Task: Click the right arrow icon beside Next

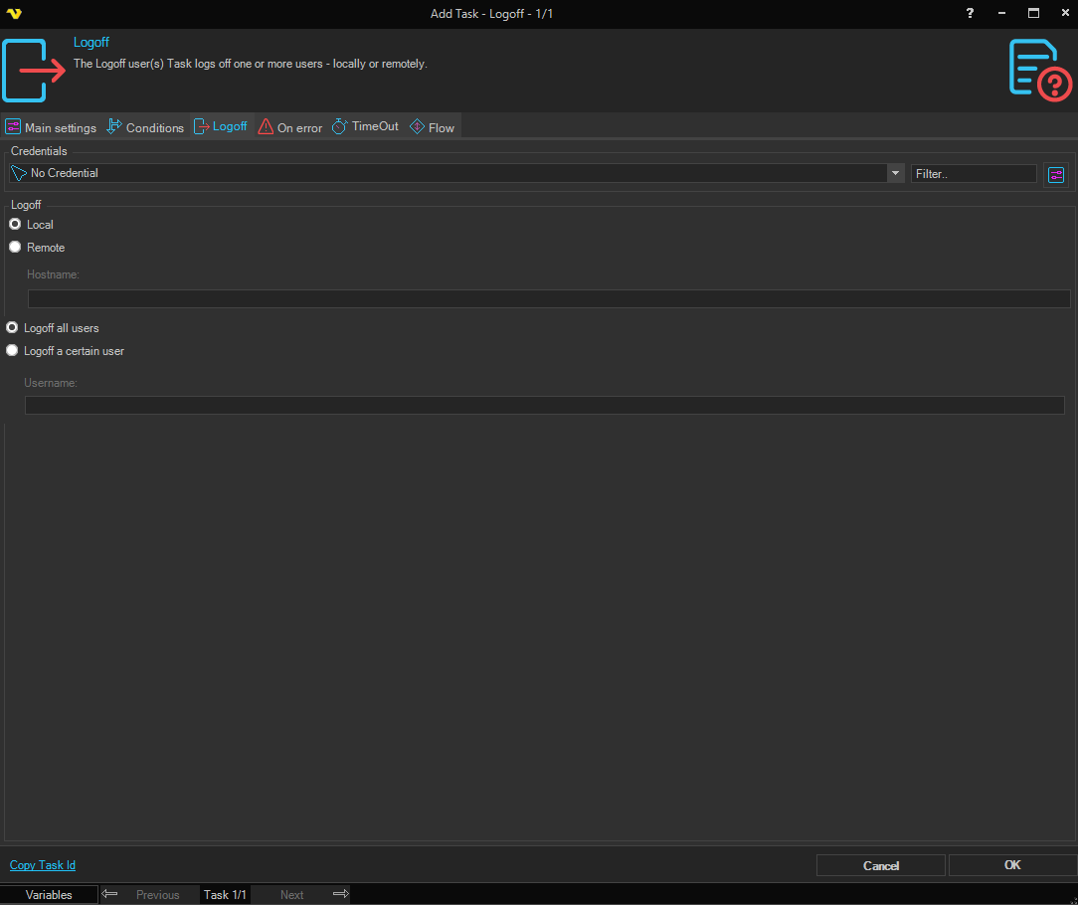Action: tap(340, 894)
